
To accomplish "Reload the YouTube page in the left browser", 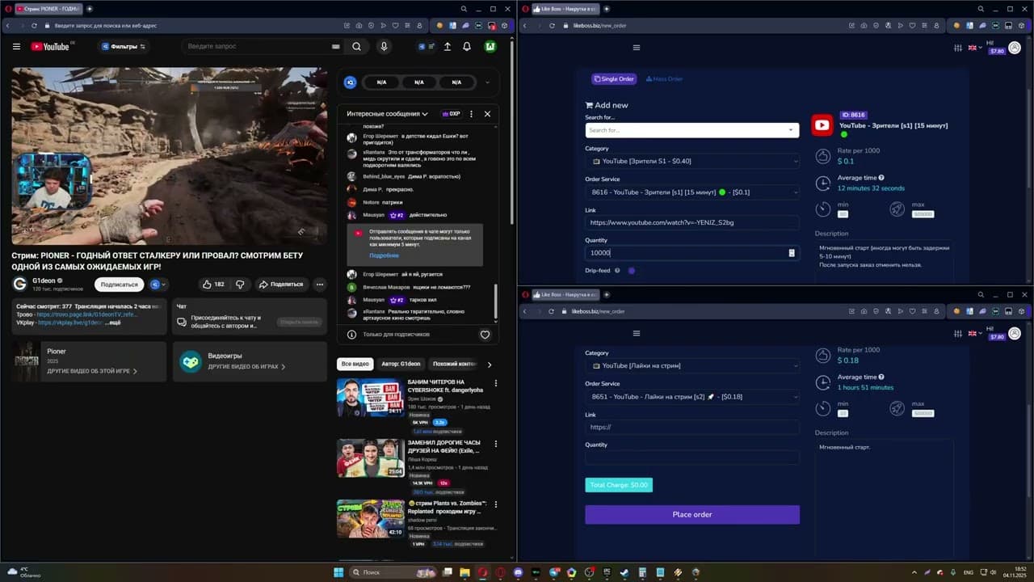I will [x=35, y=26].
